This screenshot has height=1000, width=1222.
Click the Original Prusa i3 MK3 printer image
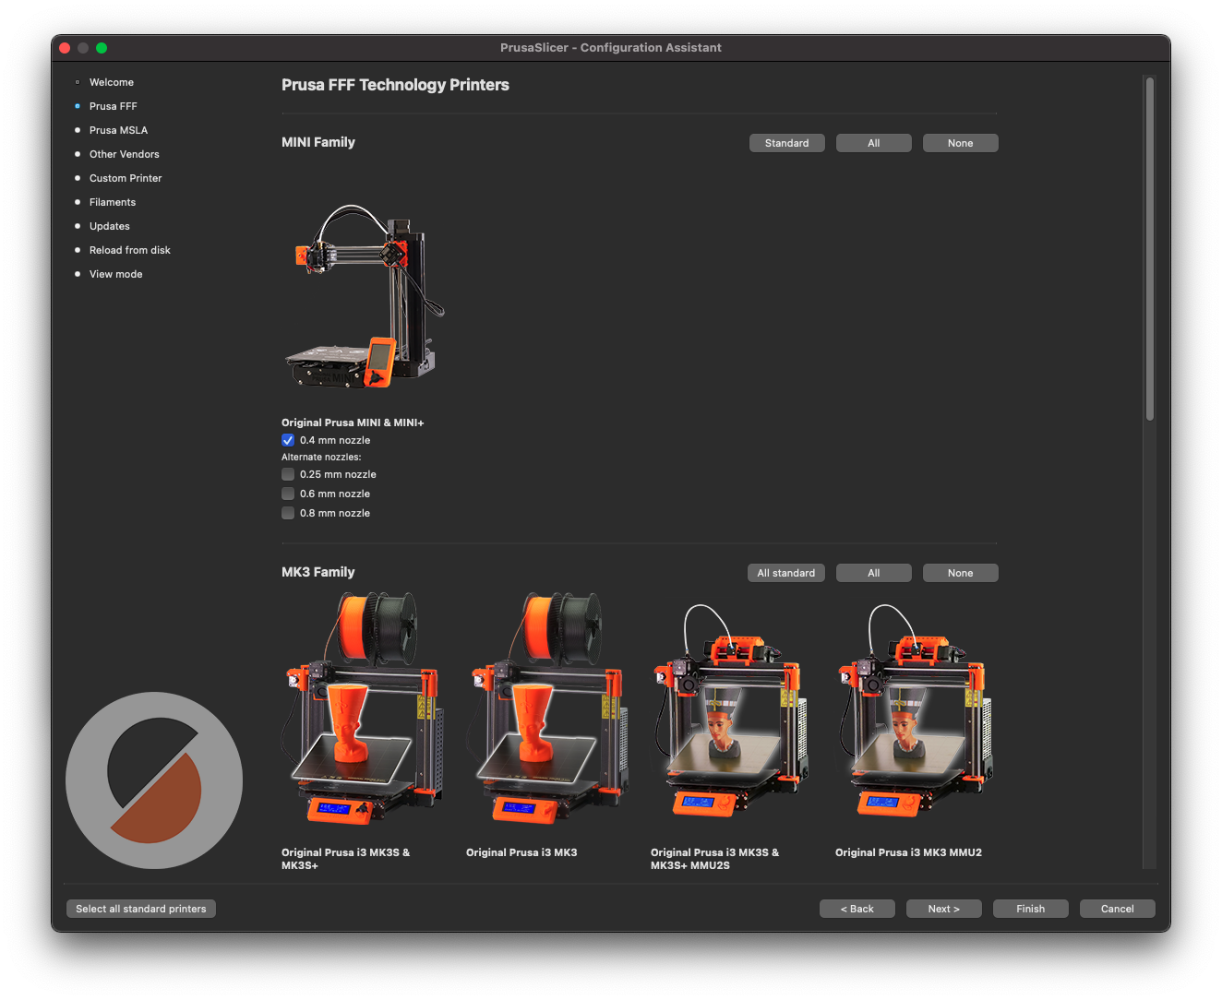coord(549,708)
